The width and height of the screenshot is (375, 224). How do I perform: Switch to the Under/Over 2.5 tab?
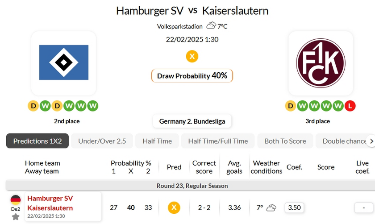(102, 141)
